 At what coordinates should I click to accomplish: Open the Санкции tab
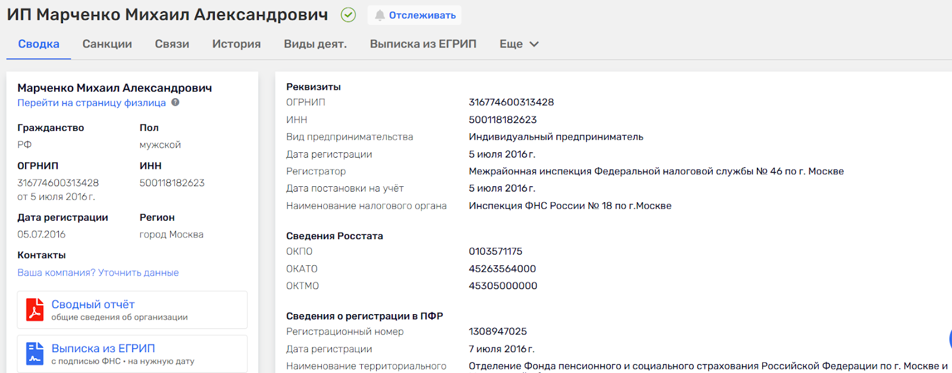point(107,44)
